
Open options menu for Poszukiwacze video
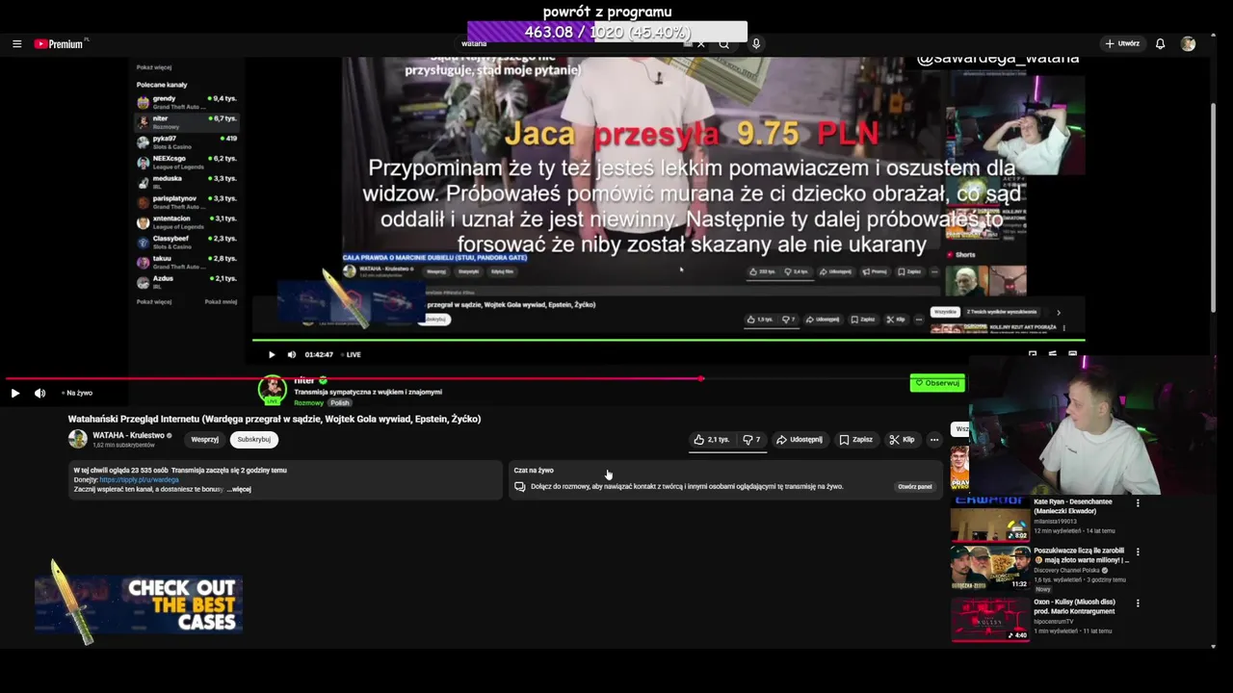click(x=1138, y=552)
